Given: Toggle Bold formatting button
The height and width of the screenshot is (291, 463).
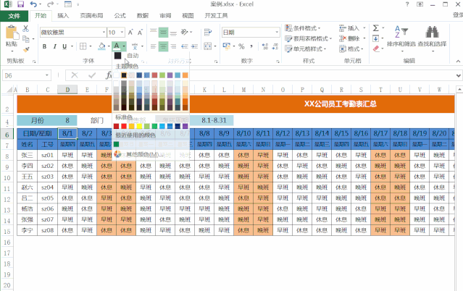Looking at the screenshot, I should [45, 46].
